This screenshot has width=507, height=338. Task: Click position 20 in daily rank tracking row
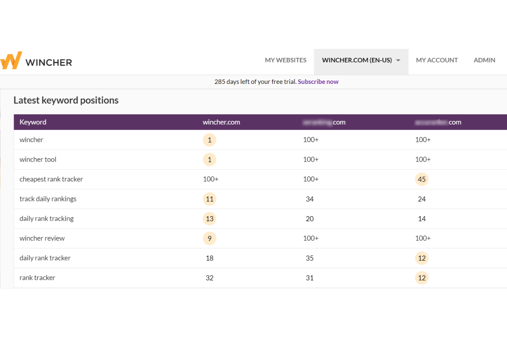(310, 219)
